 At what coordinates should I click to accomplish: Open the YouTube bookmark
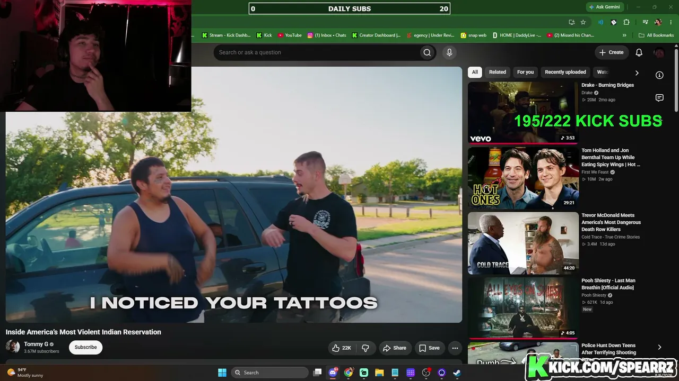click(290, 35)
